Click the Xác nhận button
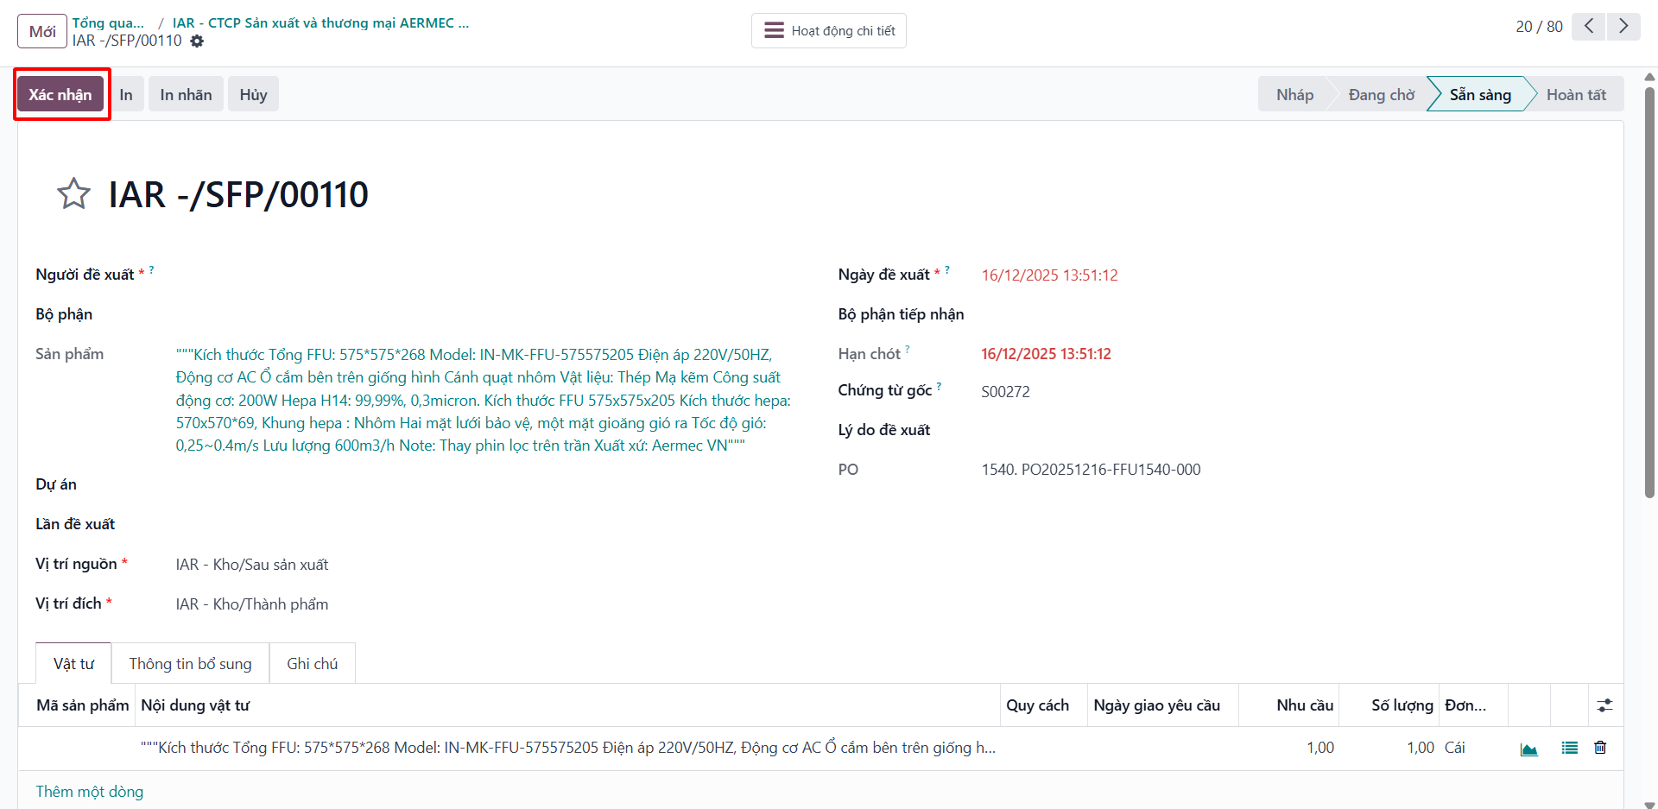Viewport: 1658px width, 809px height. pyautogui.click(x=60, y=94)
